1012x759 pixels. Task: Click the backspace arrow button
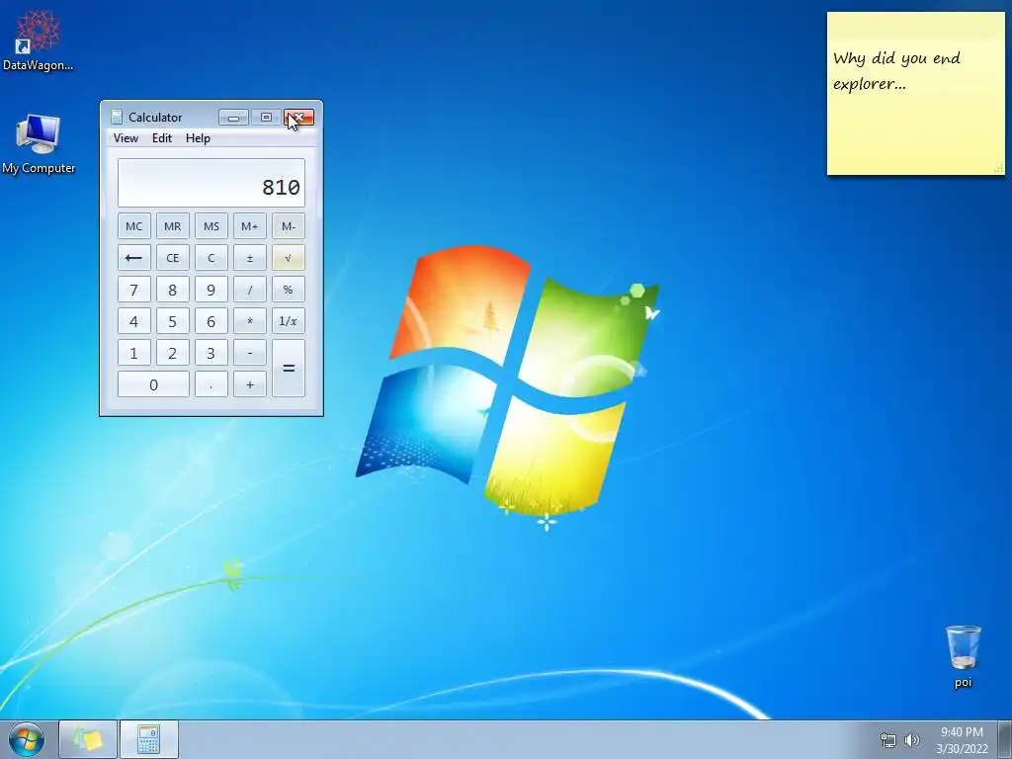pos(133,258)
